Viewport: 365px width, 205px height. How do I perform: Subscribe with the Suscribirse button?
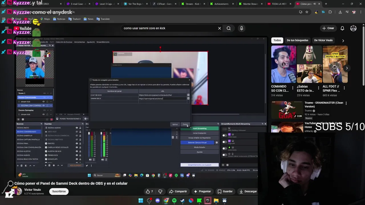pyautogui.click(x=59, y=191)
